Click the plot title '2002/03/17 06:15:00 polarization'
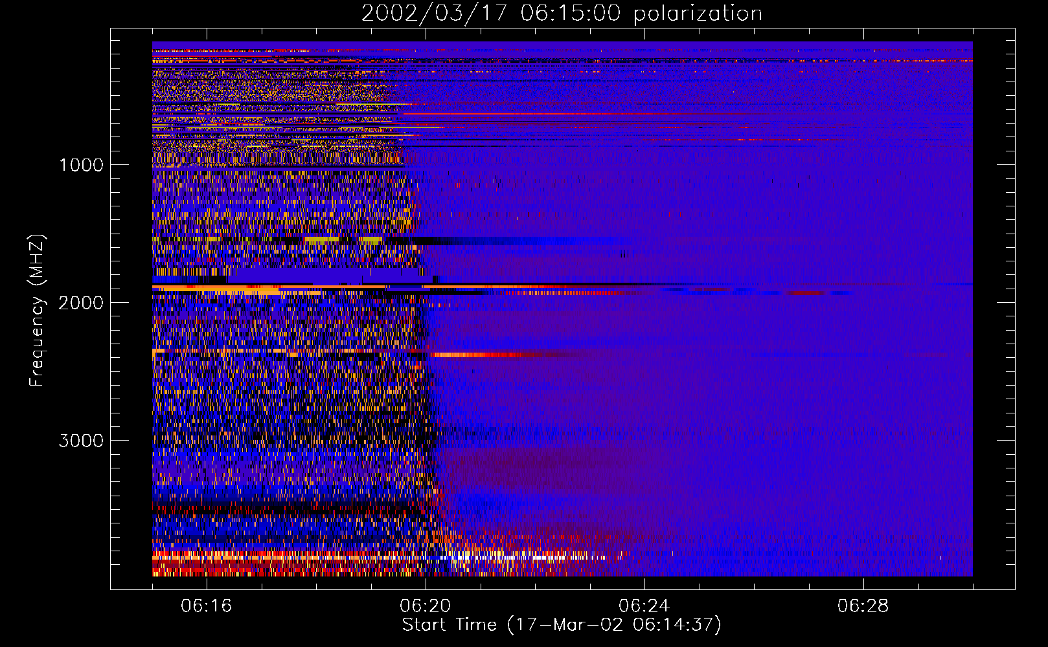 (562, 14)
